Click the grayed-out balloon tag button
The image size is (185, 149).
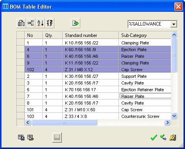tap(57, 138)
